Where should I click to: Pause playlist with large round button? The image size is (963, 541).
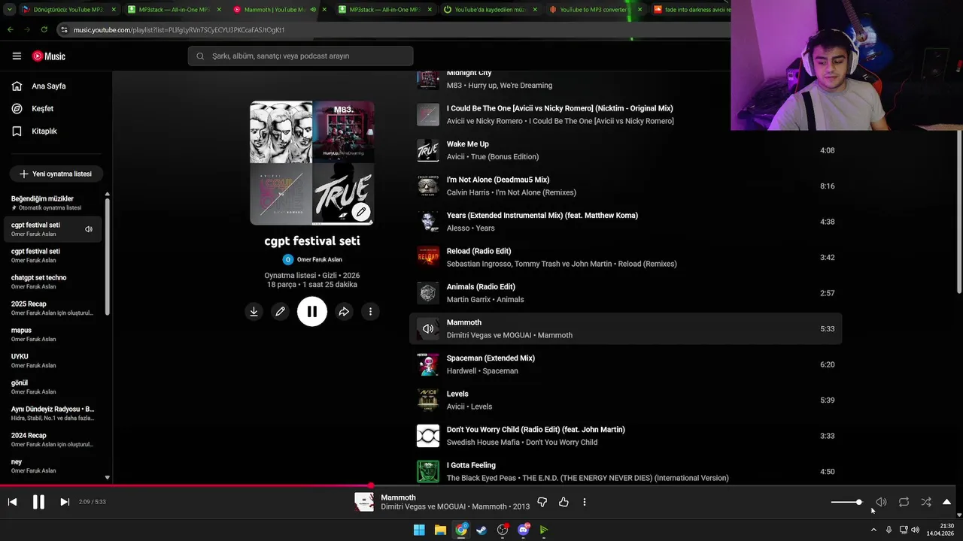312,311
